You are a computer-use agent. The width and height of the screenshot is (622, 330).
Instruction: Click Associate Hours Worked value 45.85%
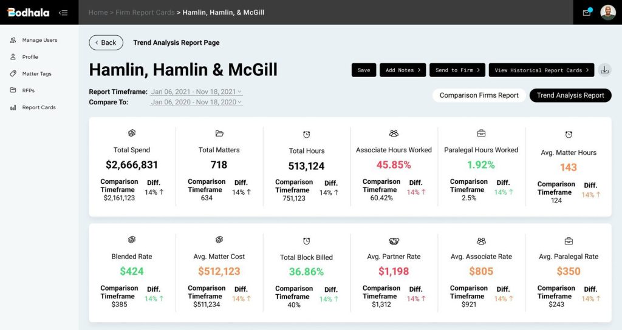pyautogui.click(x=394, y=165)
